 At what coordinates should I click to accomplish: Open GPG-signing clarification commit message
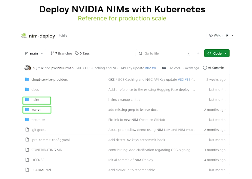click(151, 150)
